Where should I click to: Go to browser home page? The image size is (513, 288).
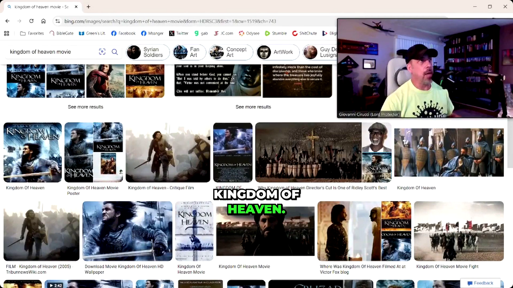[43, 21]
